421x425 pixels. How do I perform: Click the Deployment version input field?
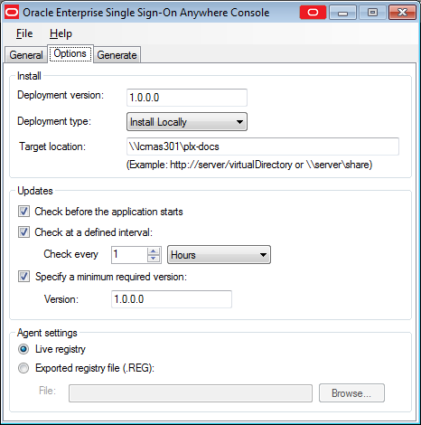click(187, 98)
